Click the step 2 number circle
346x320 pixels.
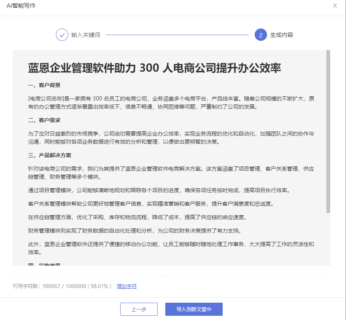pyautogui.click(x=260, y=35)
